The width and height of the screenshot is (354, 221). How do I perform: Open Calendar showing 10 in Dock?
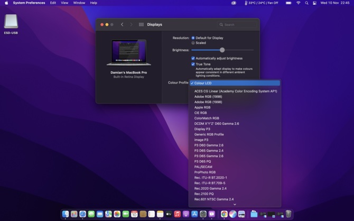click(x=134, y=214)
